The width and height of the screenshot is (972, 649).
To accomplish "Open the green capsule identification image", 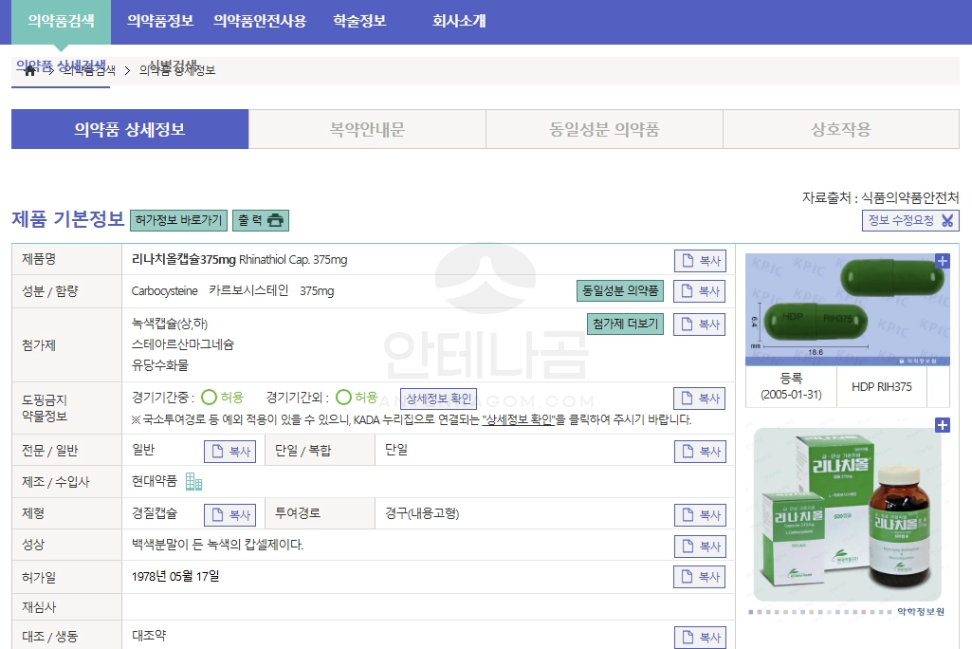I will click(x=848, y=309).
